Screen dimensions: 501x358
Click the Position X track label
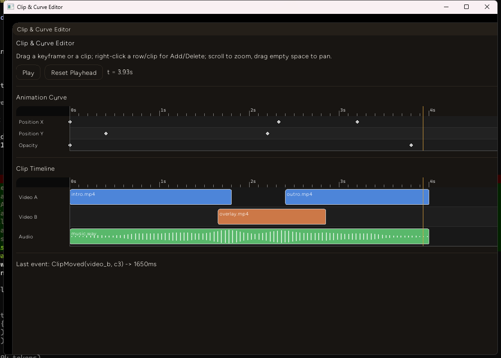click(31, 122)
